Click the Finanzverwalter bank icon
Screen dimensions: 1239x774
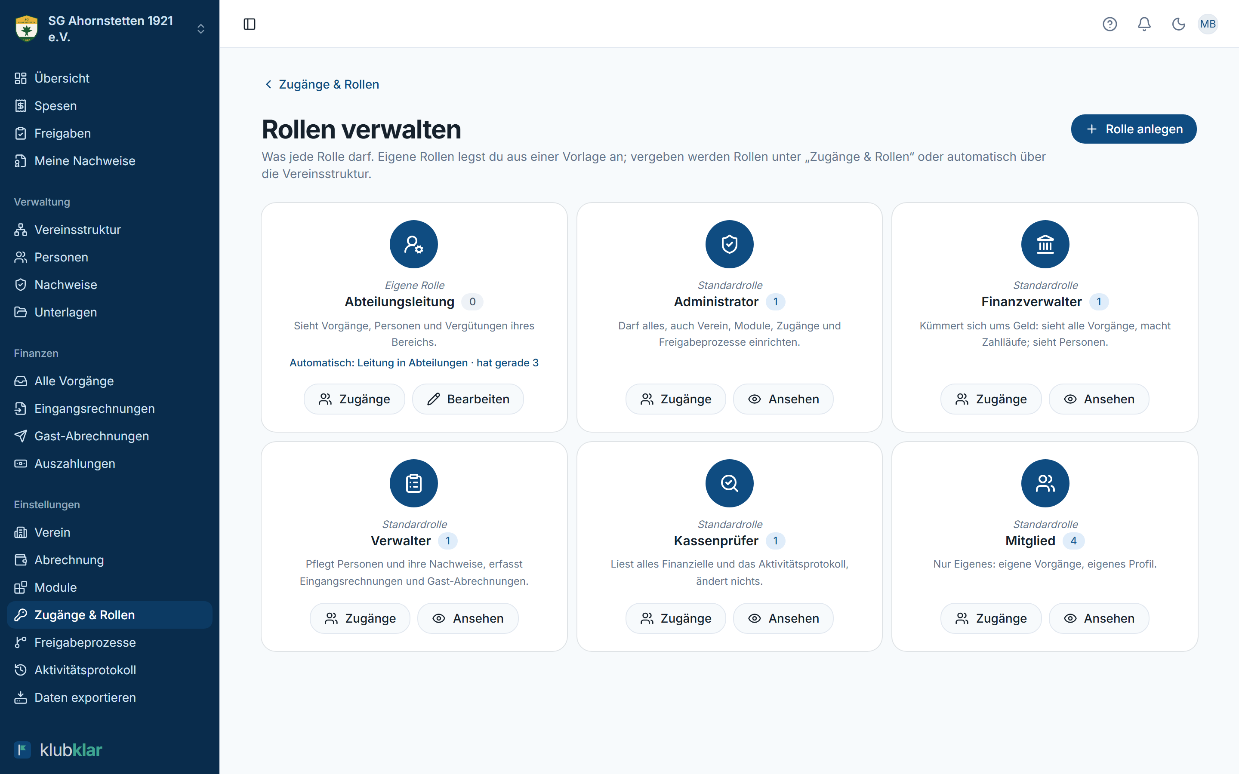1045,244
